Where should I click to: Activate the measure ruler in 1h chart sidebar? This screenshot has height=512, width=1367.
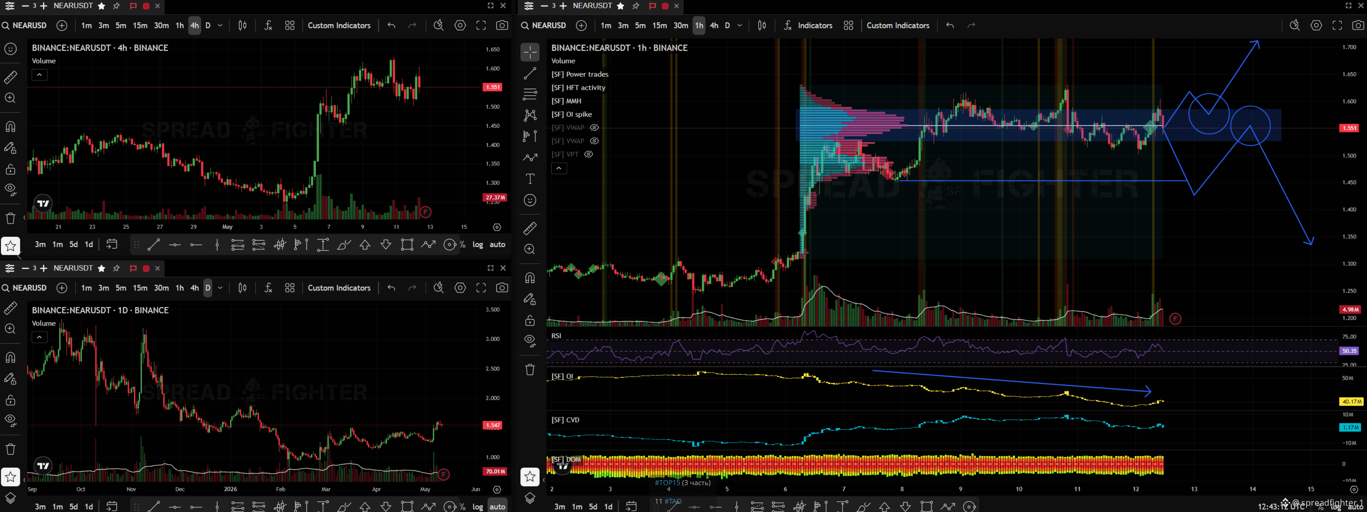point(530,228)
